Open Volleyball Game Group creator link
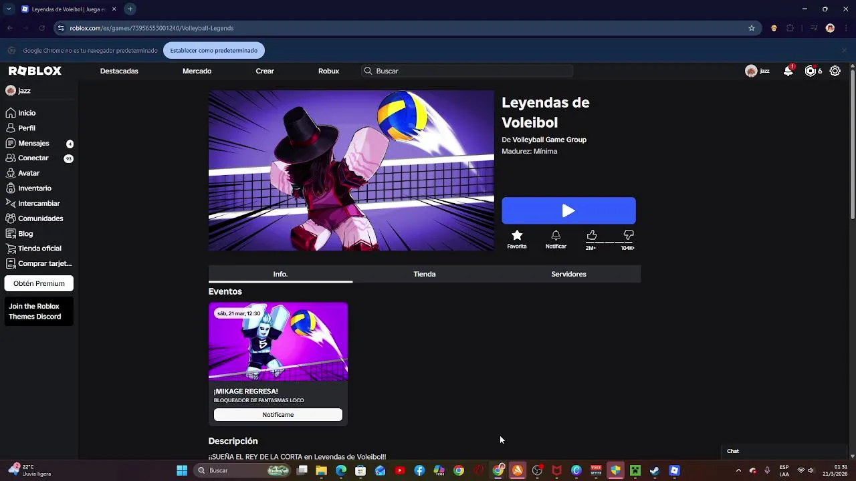856x481 pixels. click(549, 140)
